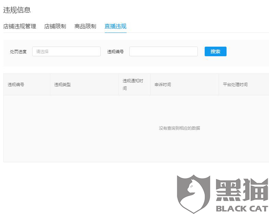Click the 违规通知时间 column header

point(133,84)
